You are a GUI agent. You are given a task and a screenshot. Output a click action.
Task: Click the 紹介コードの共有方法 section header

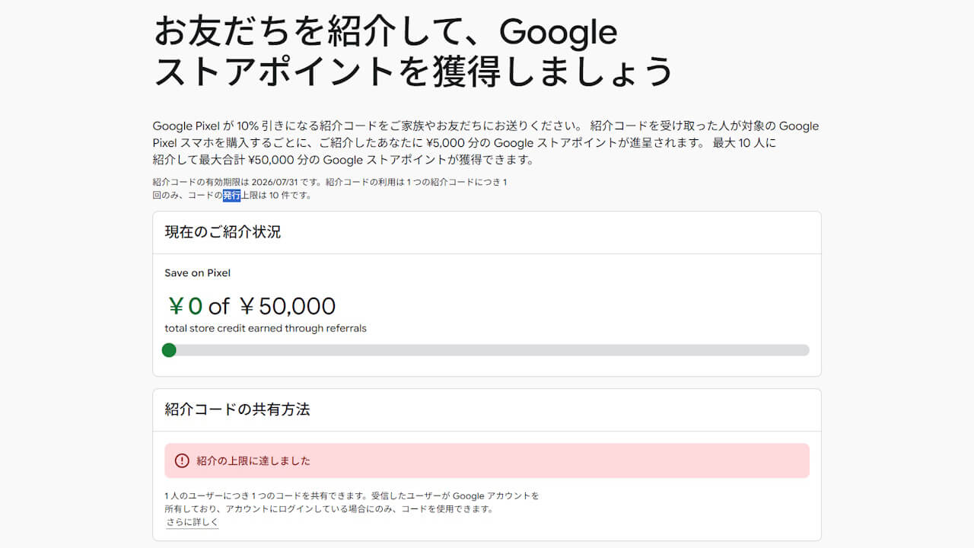click(237, 409)
